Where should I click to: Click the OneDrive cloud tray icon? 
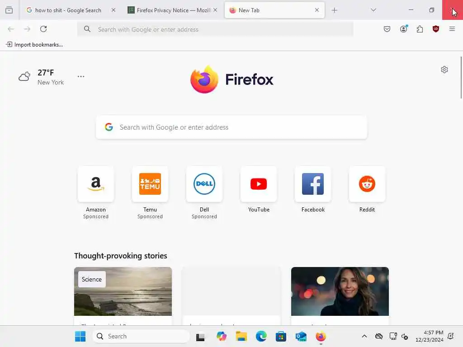click(x=379, y=336)
